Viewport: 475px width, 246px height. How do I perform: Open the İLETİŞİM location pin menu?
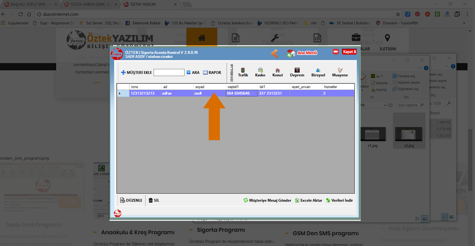387,43
